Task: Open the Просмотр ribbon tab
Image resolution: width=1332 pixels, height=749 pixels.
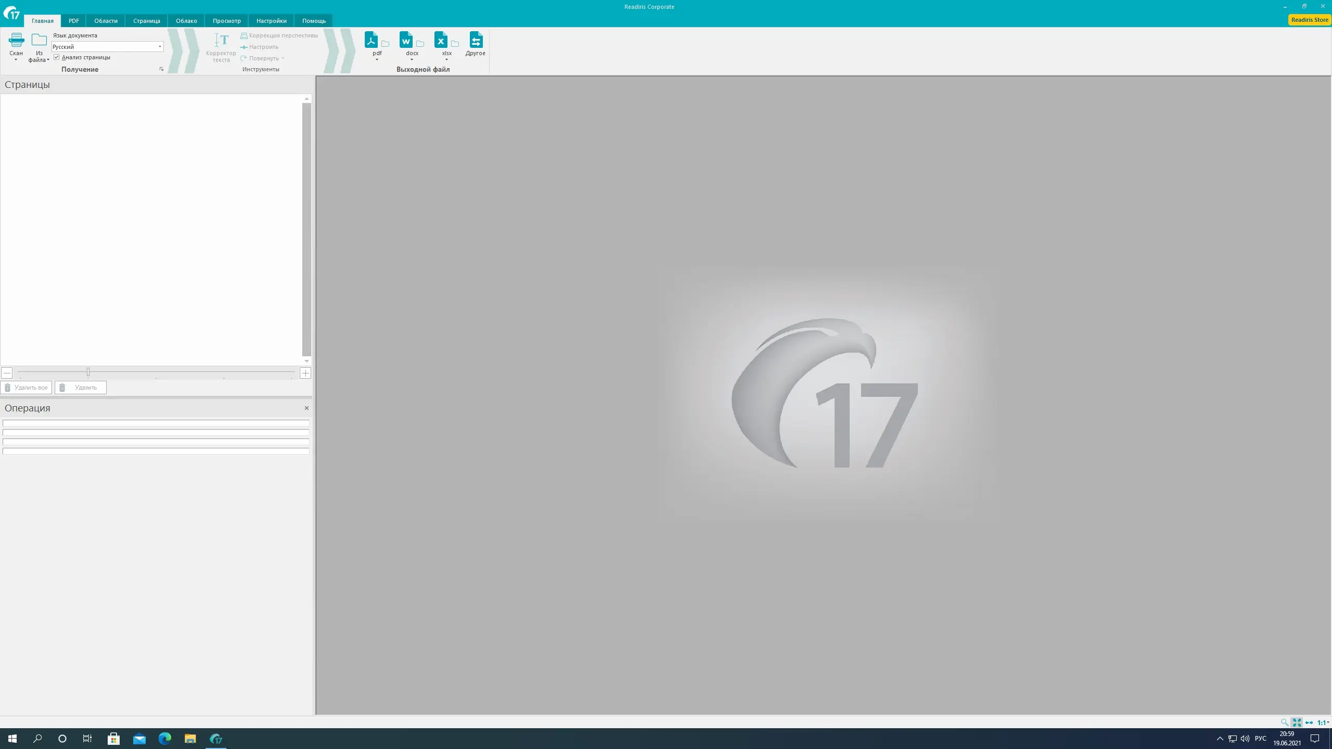Action: pyautogui.click(x=226, y=20)
